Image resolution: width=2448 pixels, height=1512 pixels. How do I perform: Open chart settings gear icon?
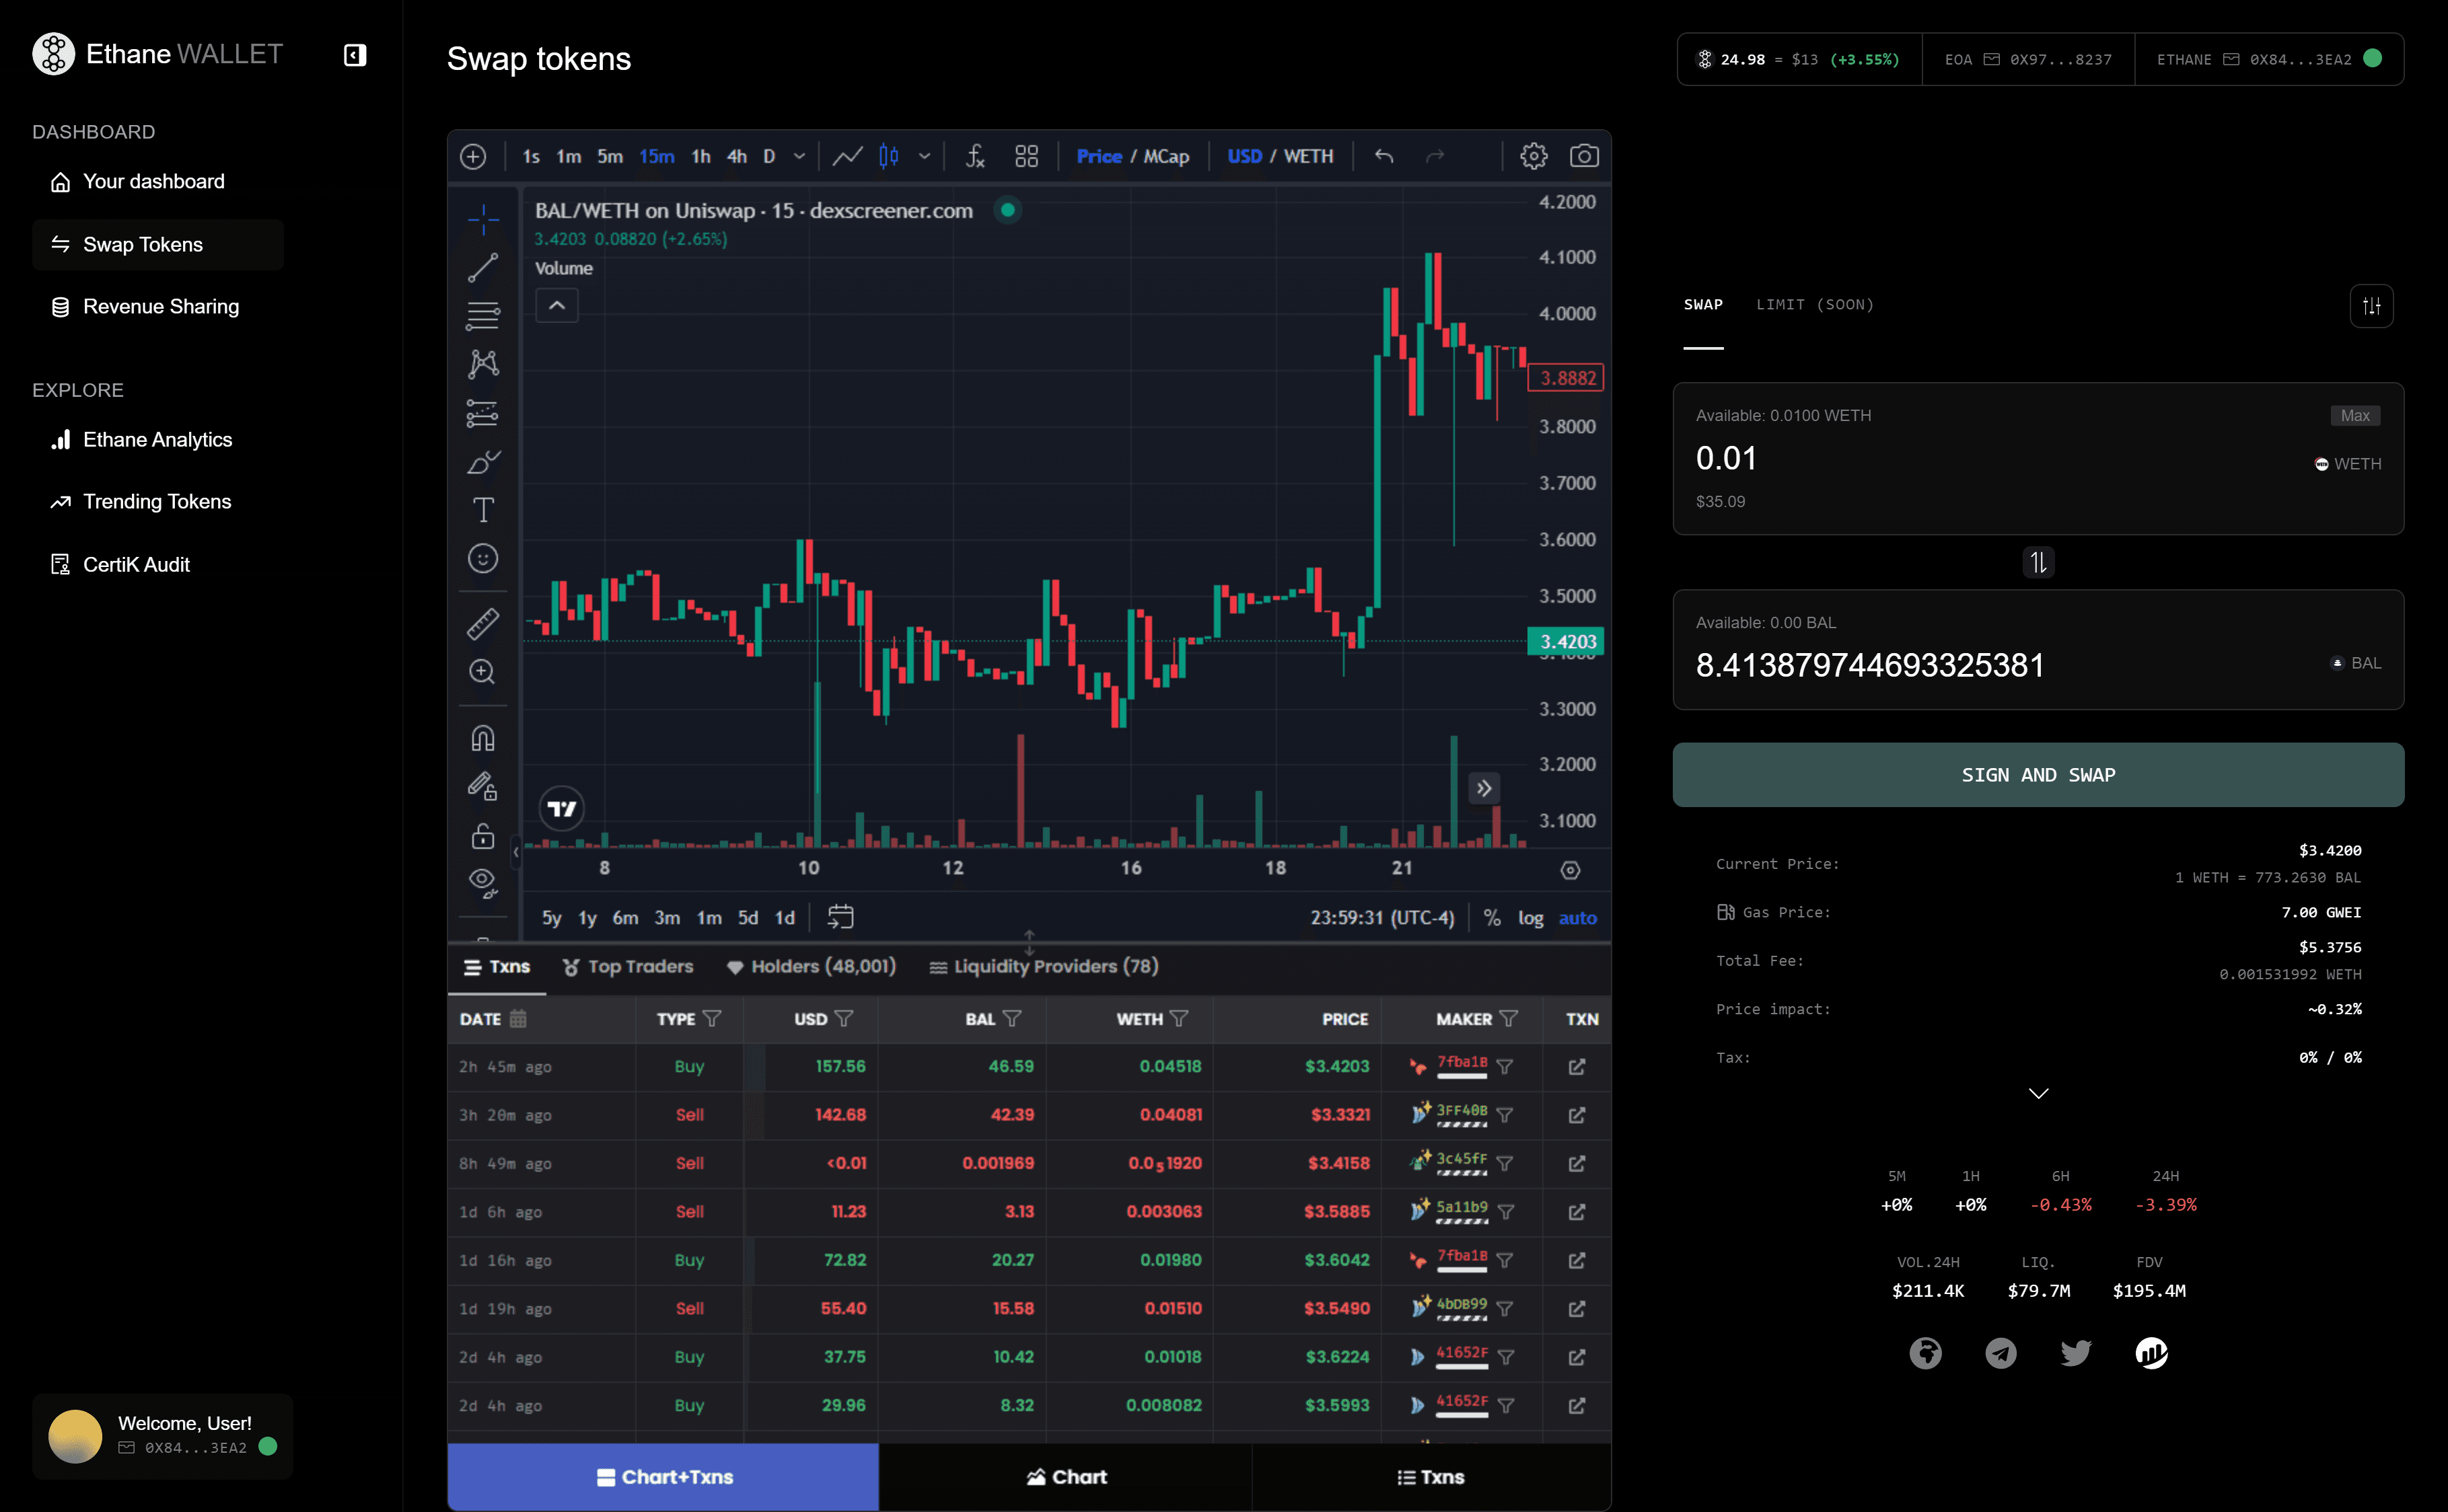coord(1533,156)
